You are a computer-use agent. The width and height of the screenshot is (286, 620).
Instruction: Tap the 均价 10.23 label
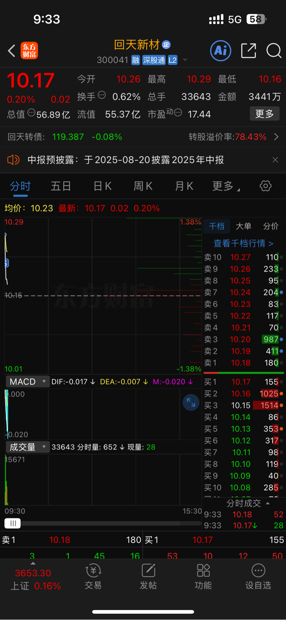tap(29, 208)
